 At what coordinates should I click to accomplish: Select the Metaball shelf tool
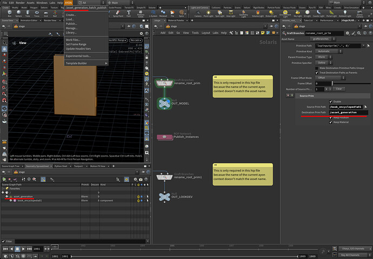point(163,13)
